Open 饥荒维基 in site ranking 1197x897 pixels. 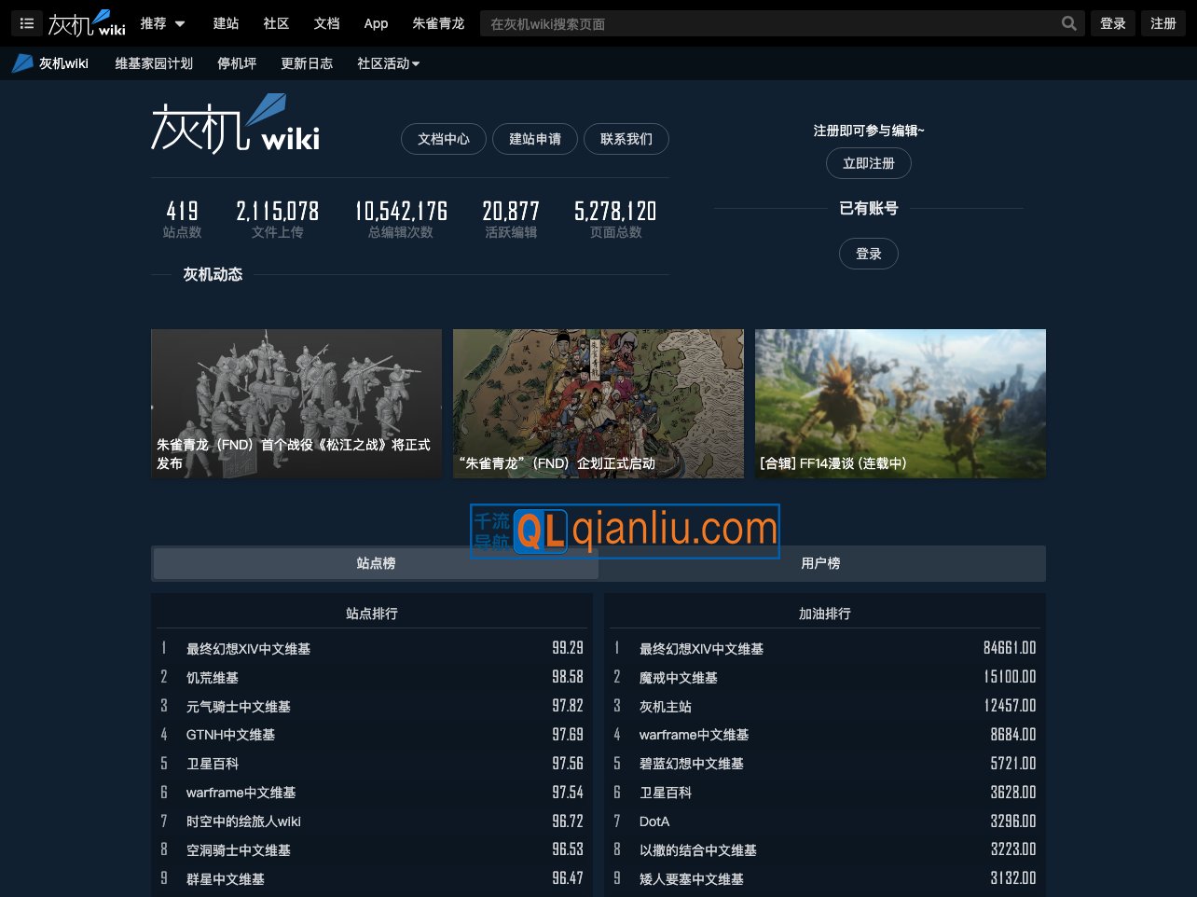tap(213, 678)
